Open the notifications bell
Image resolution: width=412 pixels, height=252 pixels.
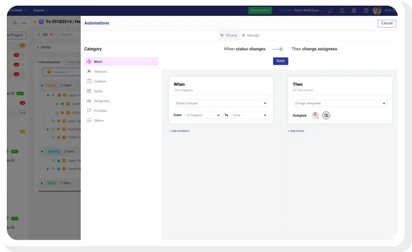coord(342,11)
